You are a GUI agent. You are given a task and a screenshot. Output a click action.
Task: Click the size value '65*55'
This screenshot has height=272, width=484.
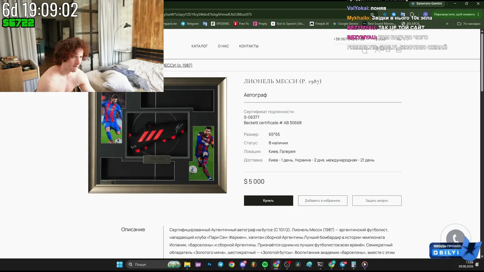coord(274,134)
